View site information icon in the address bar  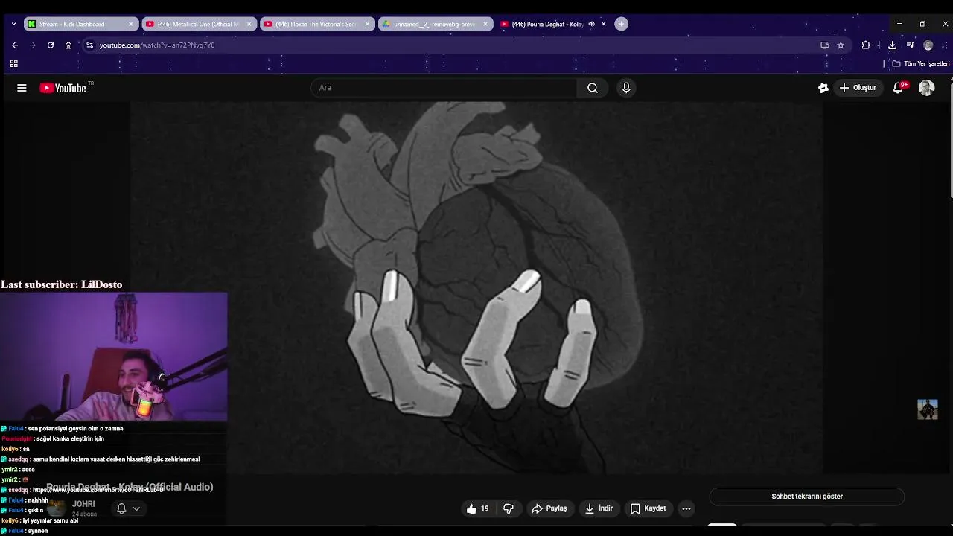[89, 45]
